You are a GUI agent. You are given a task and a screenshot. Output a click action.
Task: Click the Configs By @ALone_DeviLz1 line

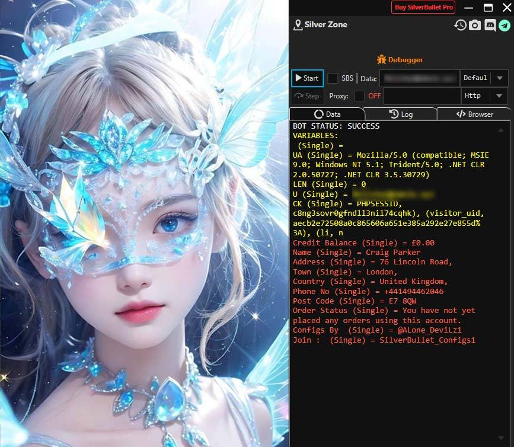[x=377, y=330]
